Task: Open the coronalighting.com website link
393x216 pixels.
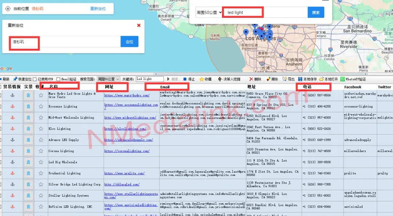Action: (127, 151)
